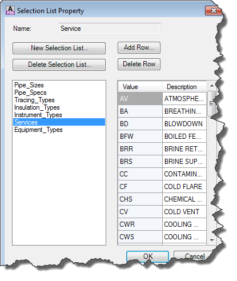
Task: Click the Name field containing Service
Action: (110, 29)
